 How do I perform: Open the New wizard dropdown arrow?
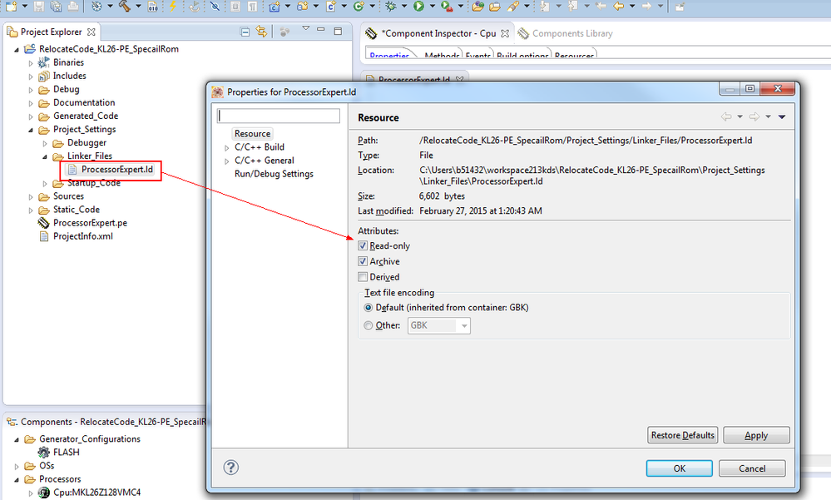(24, 7)
